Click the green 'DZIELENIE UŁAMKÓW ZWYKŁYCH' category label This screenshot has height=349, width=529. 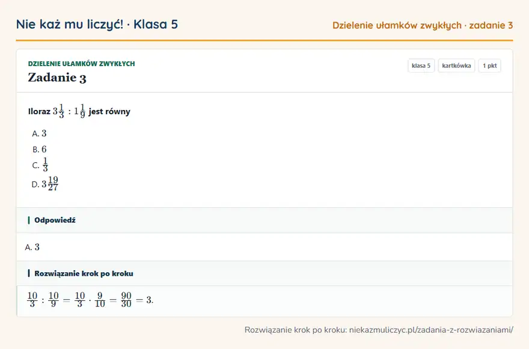[x=81, y=64]
